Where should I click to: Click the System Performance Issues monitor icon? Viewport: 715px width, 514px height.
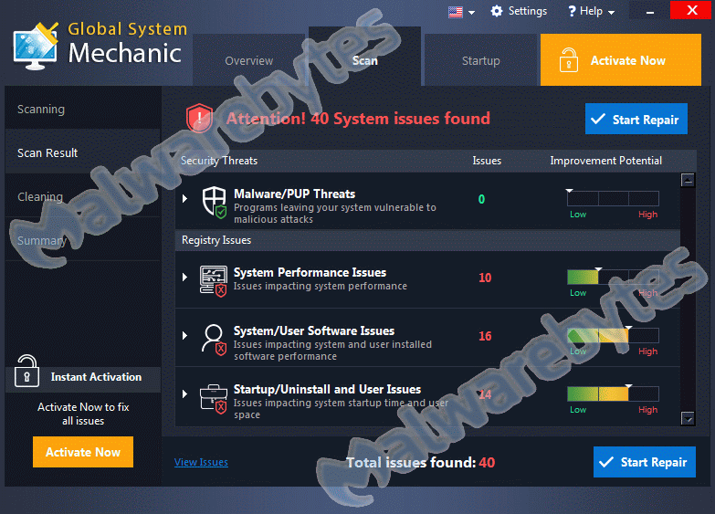pos(214,281)
